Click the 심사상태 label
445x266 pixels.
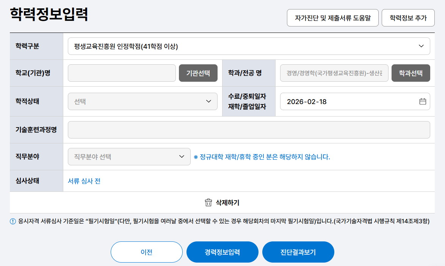27,181
